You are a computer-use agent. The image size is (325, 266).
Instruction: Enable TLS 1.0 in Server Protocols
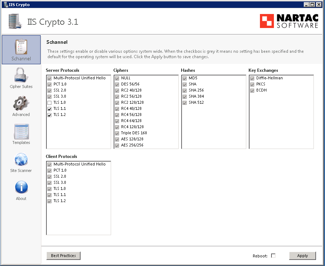pos(50,103)
